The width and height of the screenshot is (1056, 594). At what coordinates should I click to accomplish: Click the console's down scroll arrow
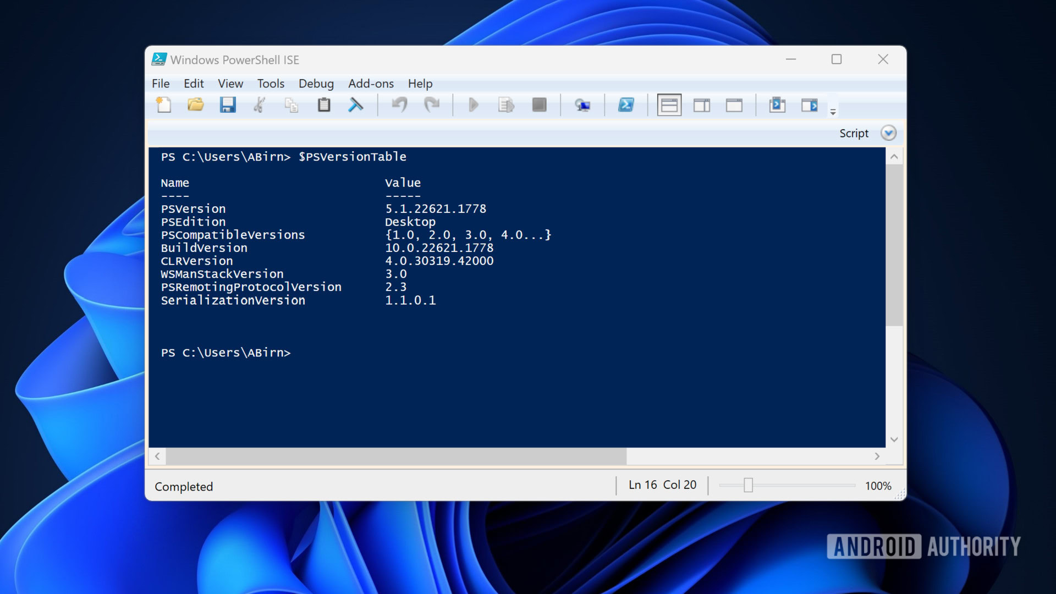894,439
